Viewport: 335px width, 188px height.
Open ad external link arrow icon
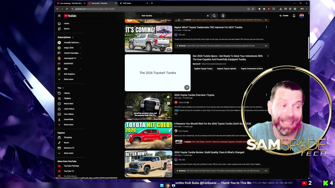pos(187,88)
